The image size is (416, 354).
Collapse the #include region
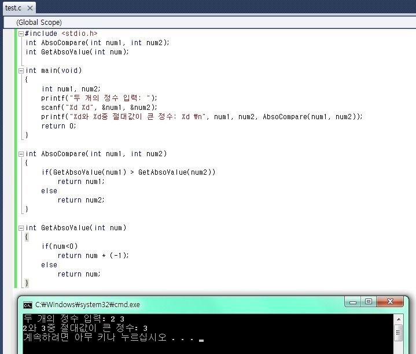click(21, 34)
